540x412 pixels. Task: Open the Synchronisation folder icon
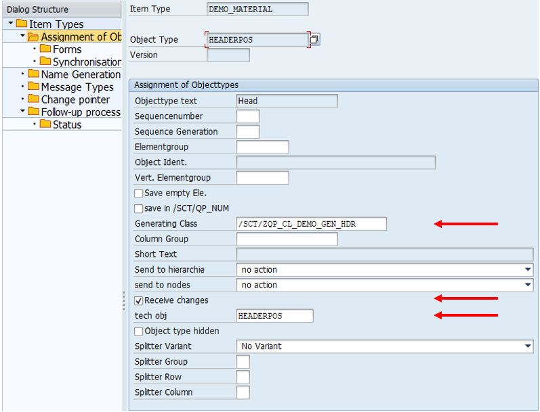click(45, 62)
